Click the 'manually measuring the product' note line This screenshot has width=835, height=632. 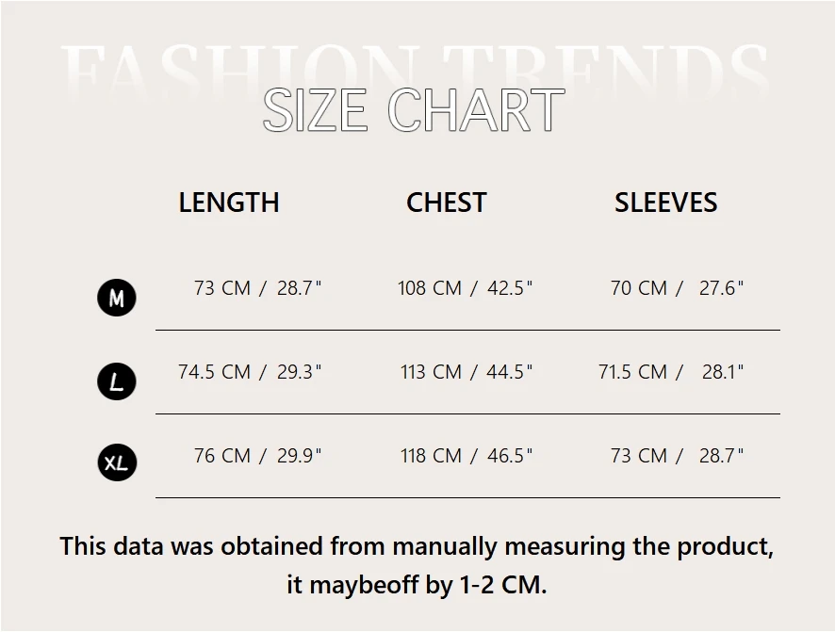pyautogui.click(x=417, y=546)
